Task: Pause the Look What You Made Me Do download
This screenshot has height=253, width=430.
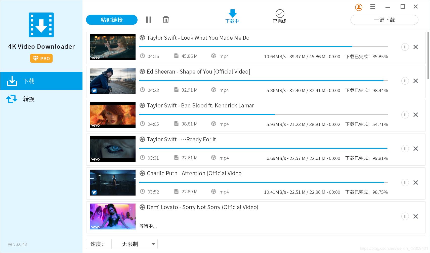Action: pyautogui.click(x=405, y=47)
